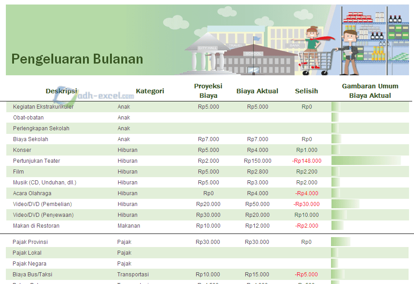
Task: Select the "Proyeksi Biaya" column header
Action: pyautogui.click(x=208, y=91)
